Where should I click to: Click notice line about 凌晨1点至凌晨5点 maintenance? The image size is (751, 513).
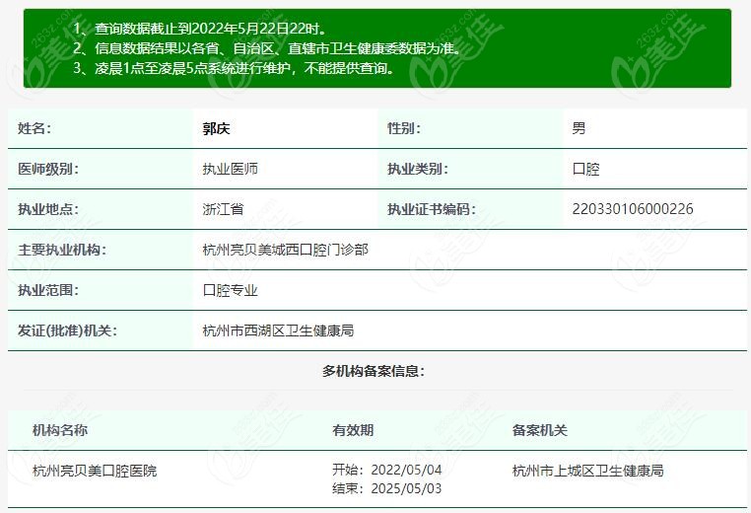pyautogui.click(x=235, y=68)
